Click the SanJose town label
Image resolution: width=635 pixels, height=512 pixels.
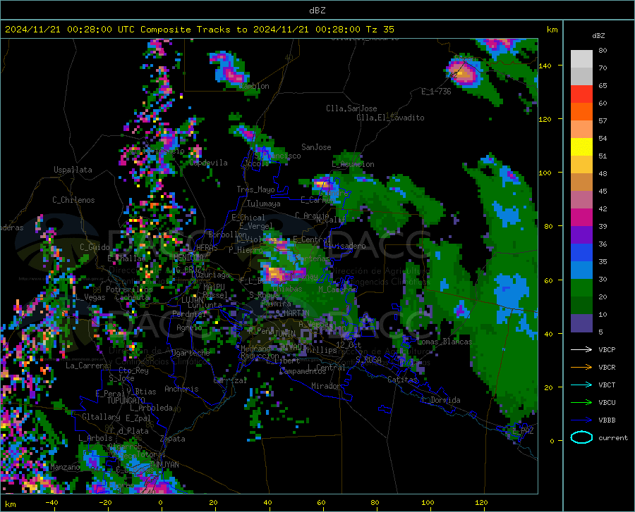[316, 147]
